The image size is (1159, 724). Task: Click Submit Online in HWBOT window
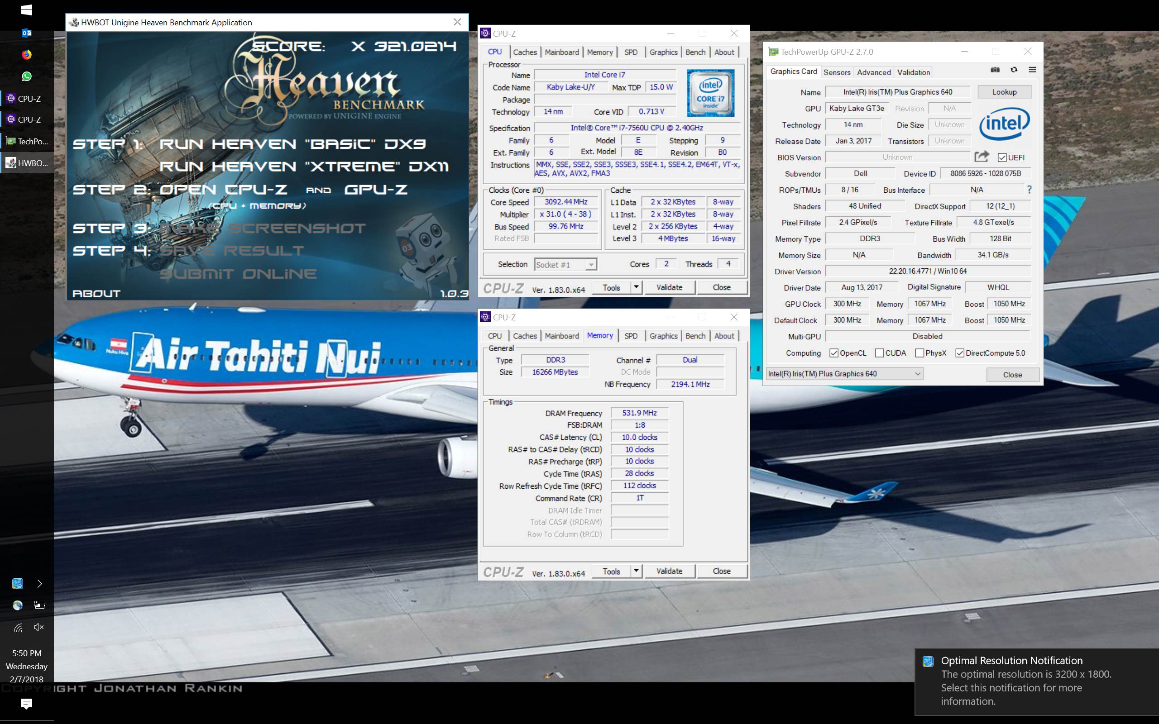coord(238,274)
